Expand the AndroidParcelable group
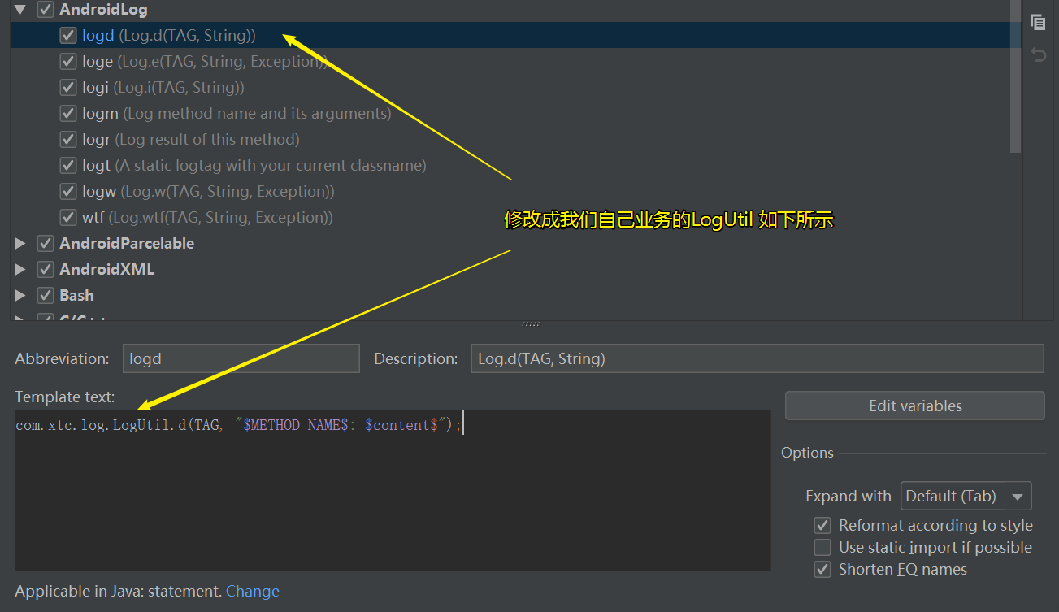Screen dimensions: 1059x612 tap(19, 243)
